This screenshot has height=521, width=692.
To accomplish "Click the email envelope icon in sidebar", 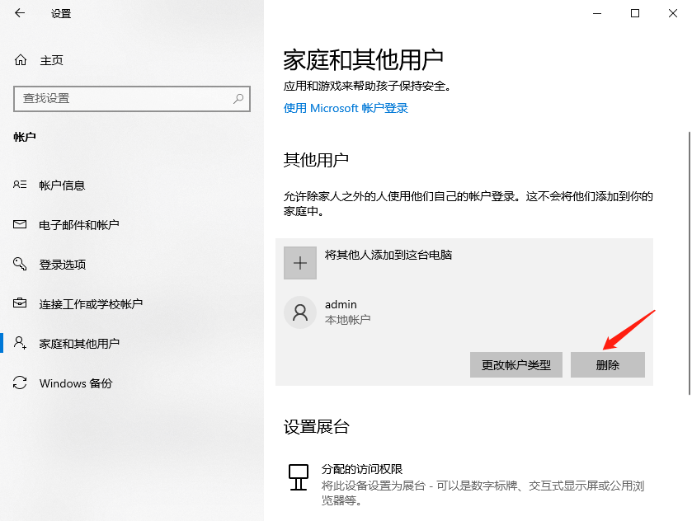I will coord(18,224).
